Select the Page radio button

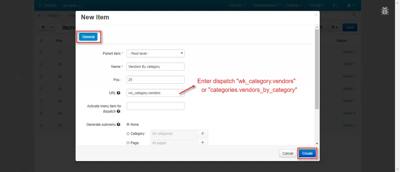click(x=128, y=143)
